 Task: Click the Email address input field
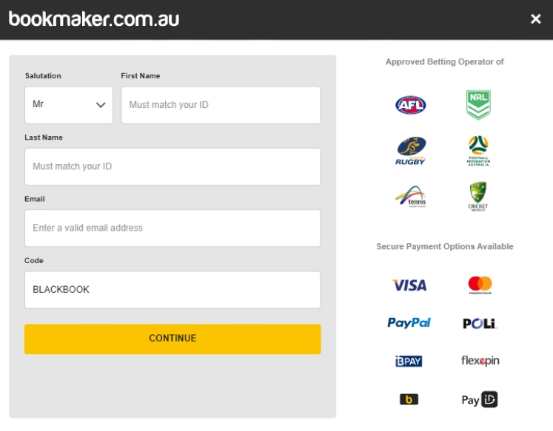point(172,228)
